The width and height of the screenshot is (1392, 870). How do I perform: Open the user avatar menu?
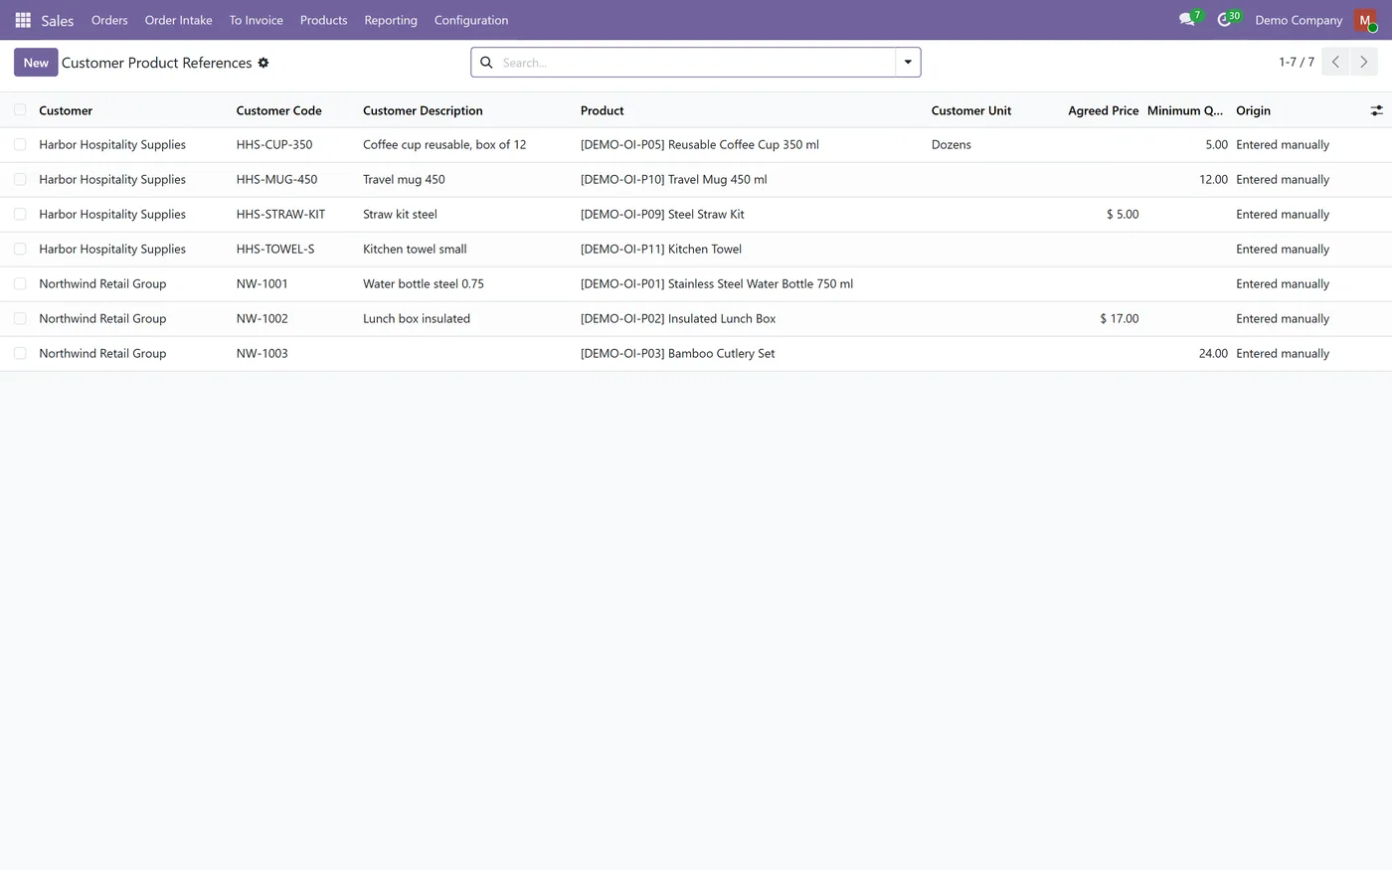(1365, 20)
